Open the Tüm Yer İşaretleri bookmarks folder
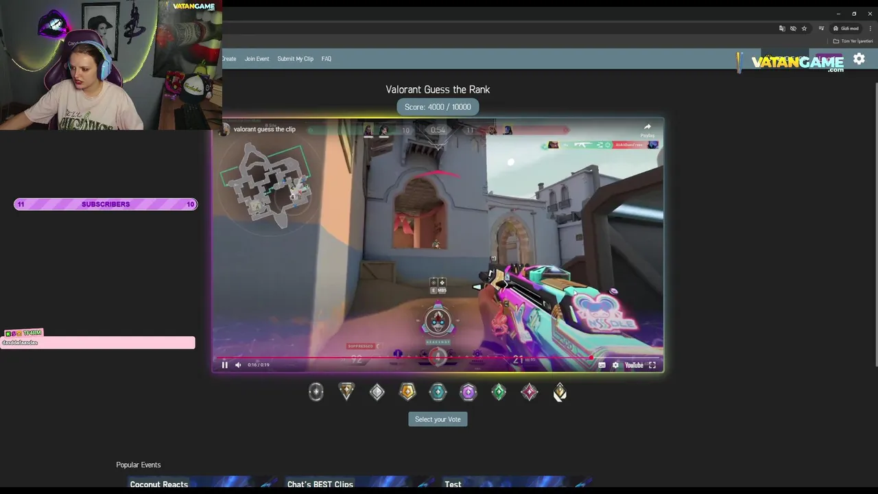 pos(853,41)
